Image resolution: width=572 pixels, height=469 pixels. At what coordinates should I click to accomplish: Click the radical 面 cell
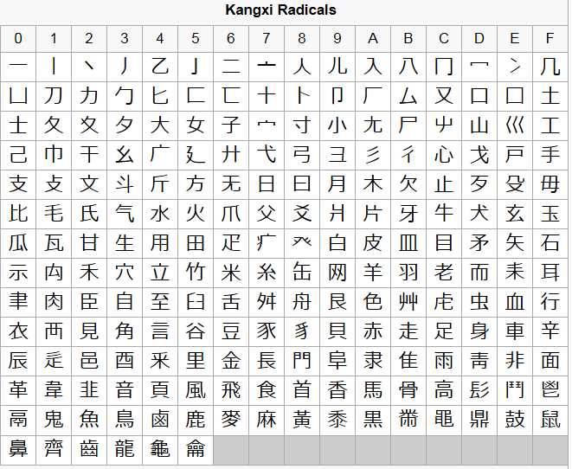click(550, 361)
